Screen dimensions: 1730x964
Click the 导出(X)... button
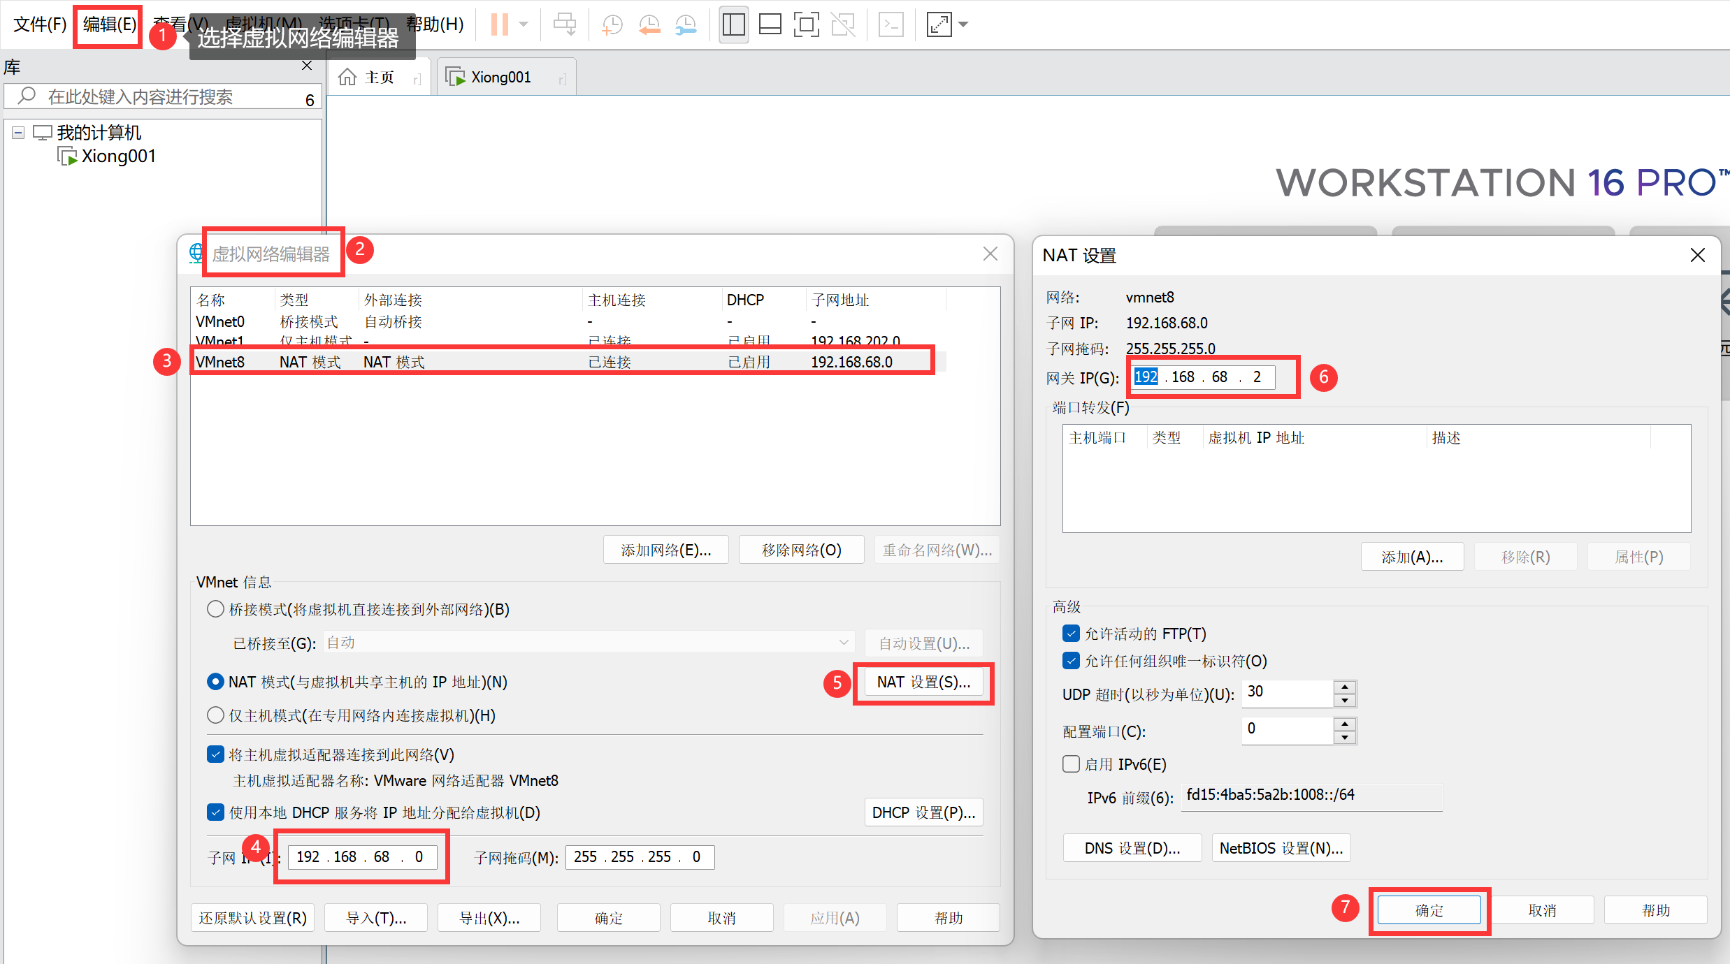tap(489, 918)
